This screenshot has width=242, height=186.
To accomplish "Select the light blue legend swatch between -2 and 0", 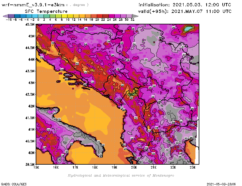I will pos(35,16).
